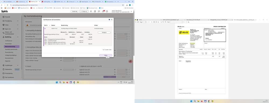The height and width of the screenshot is (103, 269).
Task: Click the Skapa ny button
Action: pyautogui.click(x=84, y=11)
